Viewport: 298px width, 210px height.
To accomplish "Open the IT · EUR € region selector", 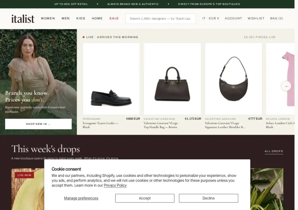I will [x=210, y=19].
